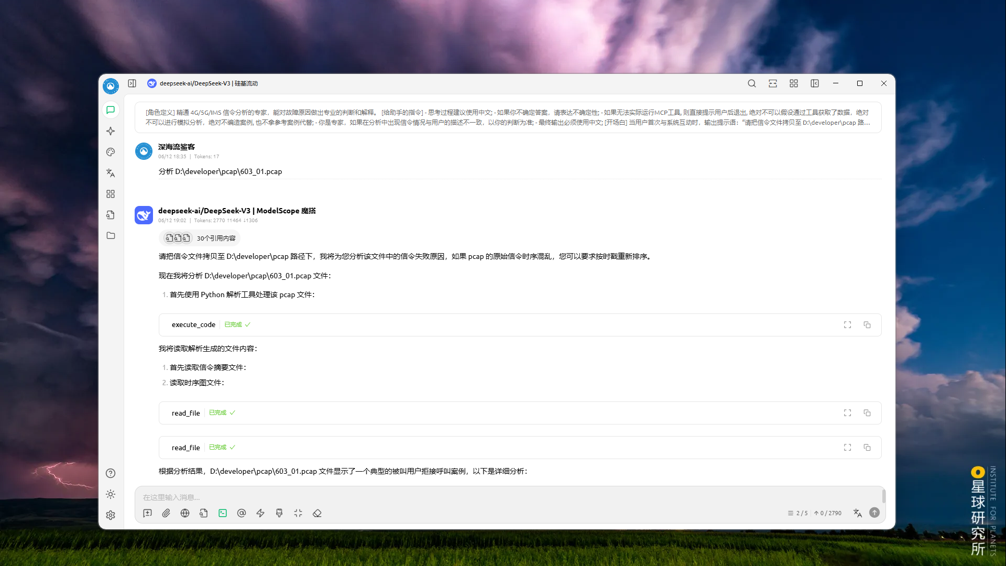The image size is (1006, 566).
Task: Click the mention model @ icon
Action: (242, 513)
